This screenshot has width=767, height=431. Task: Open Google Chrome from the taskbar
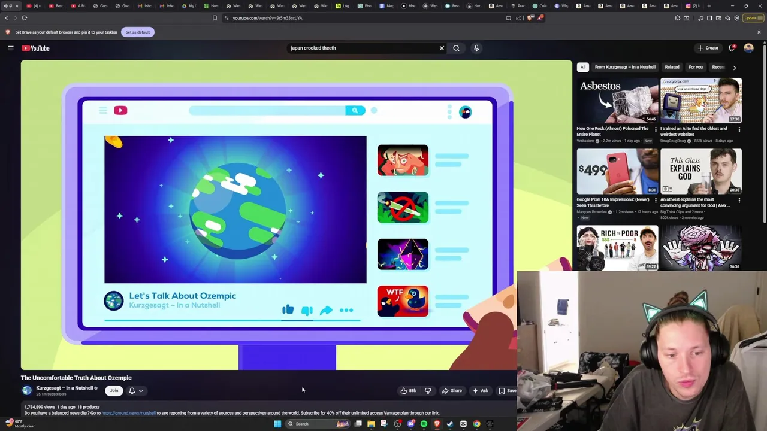pos(476,424)
